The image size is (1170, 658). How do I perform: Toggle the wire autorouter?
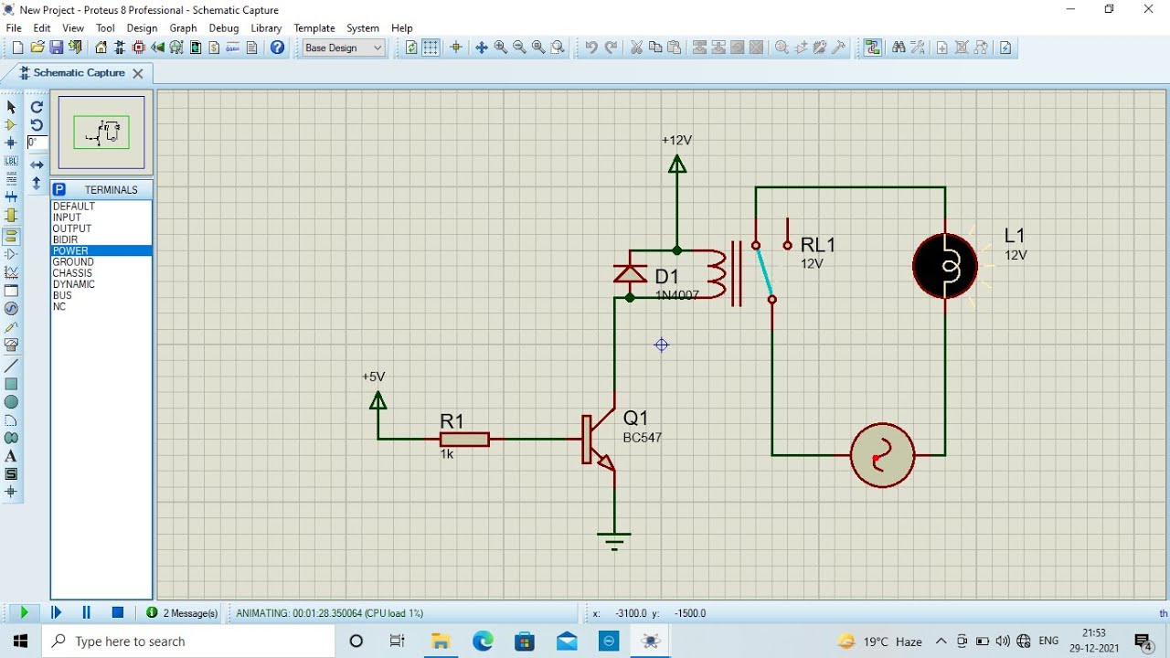pos(873,48)
